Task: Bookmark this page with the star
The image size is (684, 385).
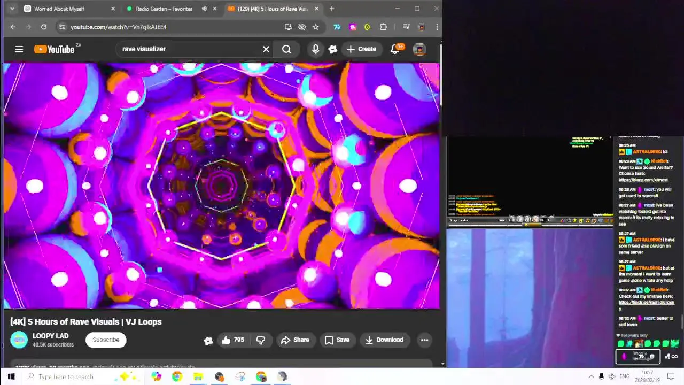Action: (x=316, y=27)
